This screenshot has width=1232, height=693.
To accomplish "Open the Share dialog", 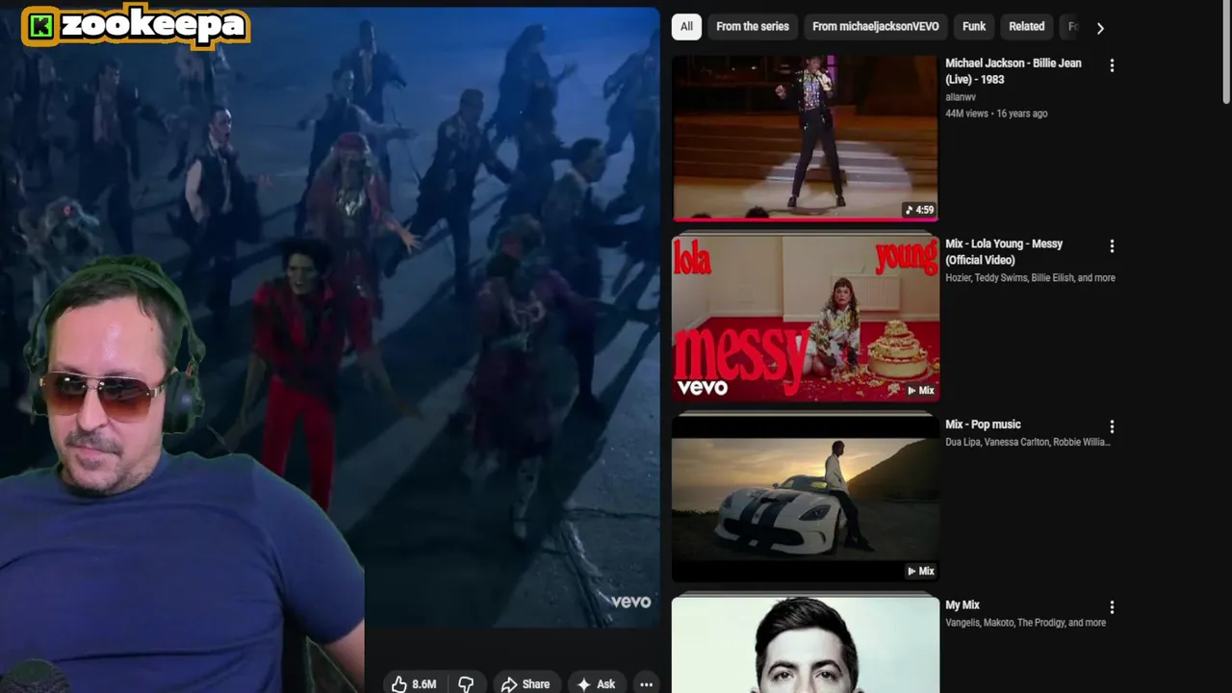I will click(x=526, y=684).
